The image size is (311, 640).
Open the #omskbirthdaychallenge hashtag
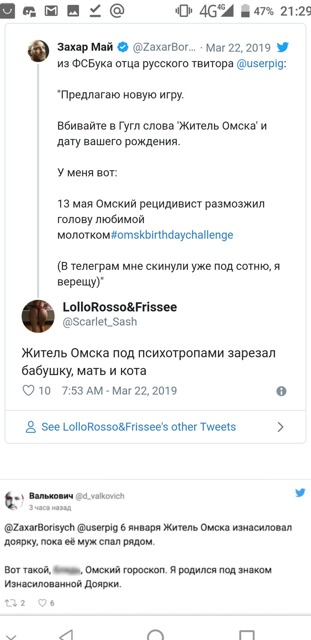[x=171, y=235]
